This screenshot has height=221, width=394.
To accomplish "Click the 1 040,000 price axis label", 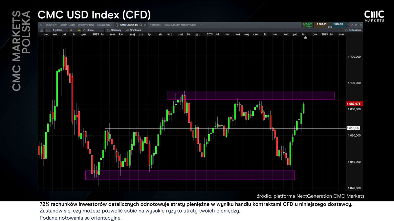I will (355, 162).
